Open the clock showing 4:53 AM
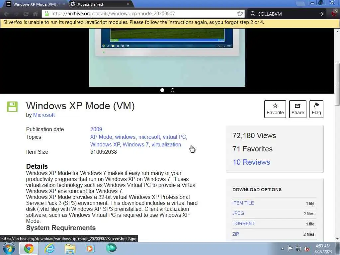This screenshot has height=255, width=340. pos(323,249)
